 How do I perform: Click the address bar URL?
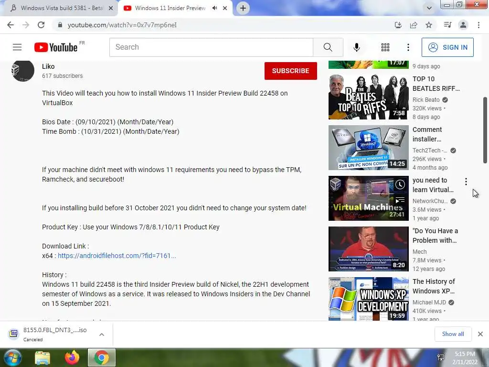[122, 25]
